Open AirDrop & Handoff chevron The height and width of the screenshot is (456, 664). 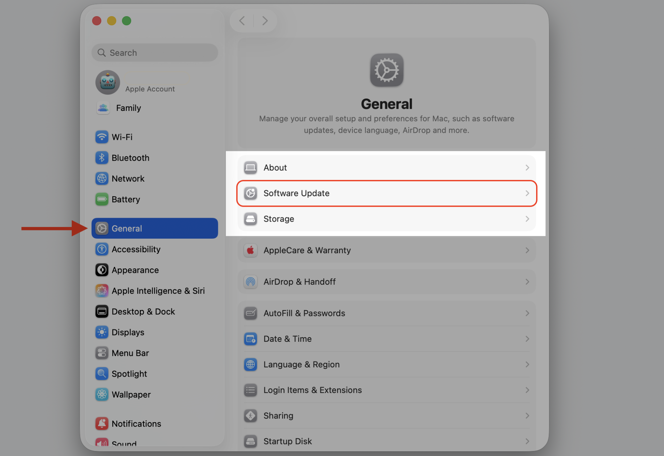[527, 282]
